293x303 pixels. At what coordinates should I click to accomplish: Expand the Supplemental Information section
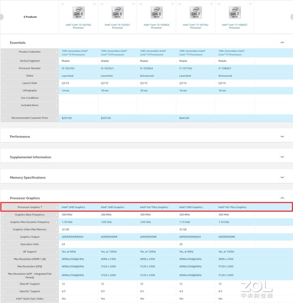[x=282, y=157]
